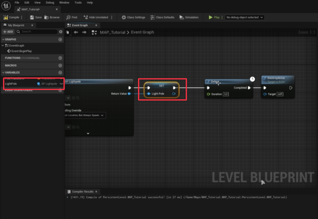Screen dimensions: 318x219
Task: Browse to asset in Content Browser
Action: click(52, 17)
